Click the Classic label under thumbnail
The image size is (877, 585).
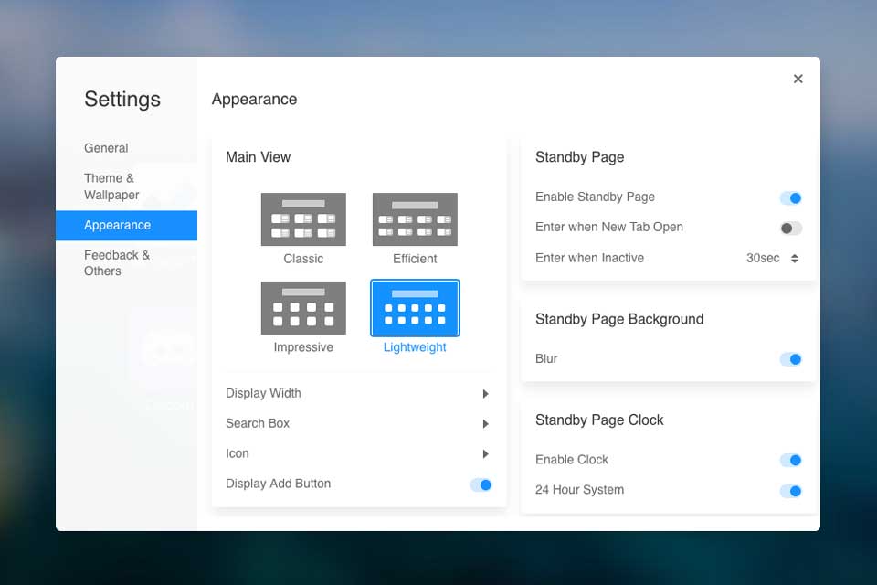click(303, 259)
